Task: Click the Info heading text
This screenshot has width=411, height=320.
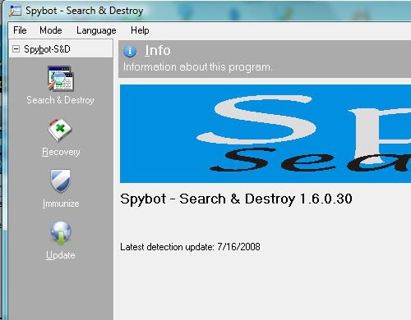Action: (x=158, y=51)
